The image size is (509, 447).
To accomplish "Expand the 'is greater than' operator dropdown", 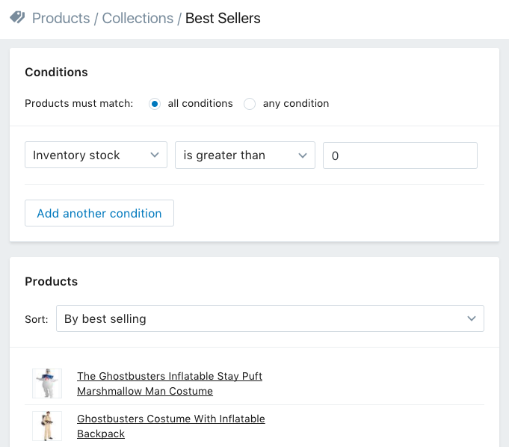I will [x=244, y=155].
